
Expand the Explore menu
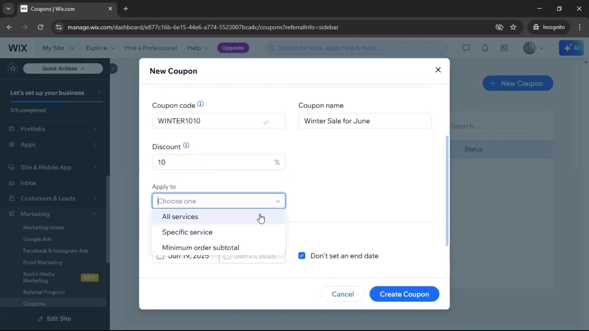point(100,48)
